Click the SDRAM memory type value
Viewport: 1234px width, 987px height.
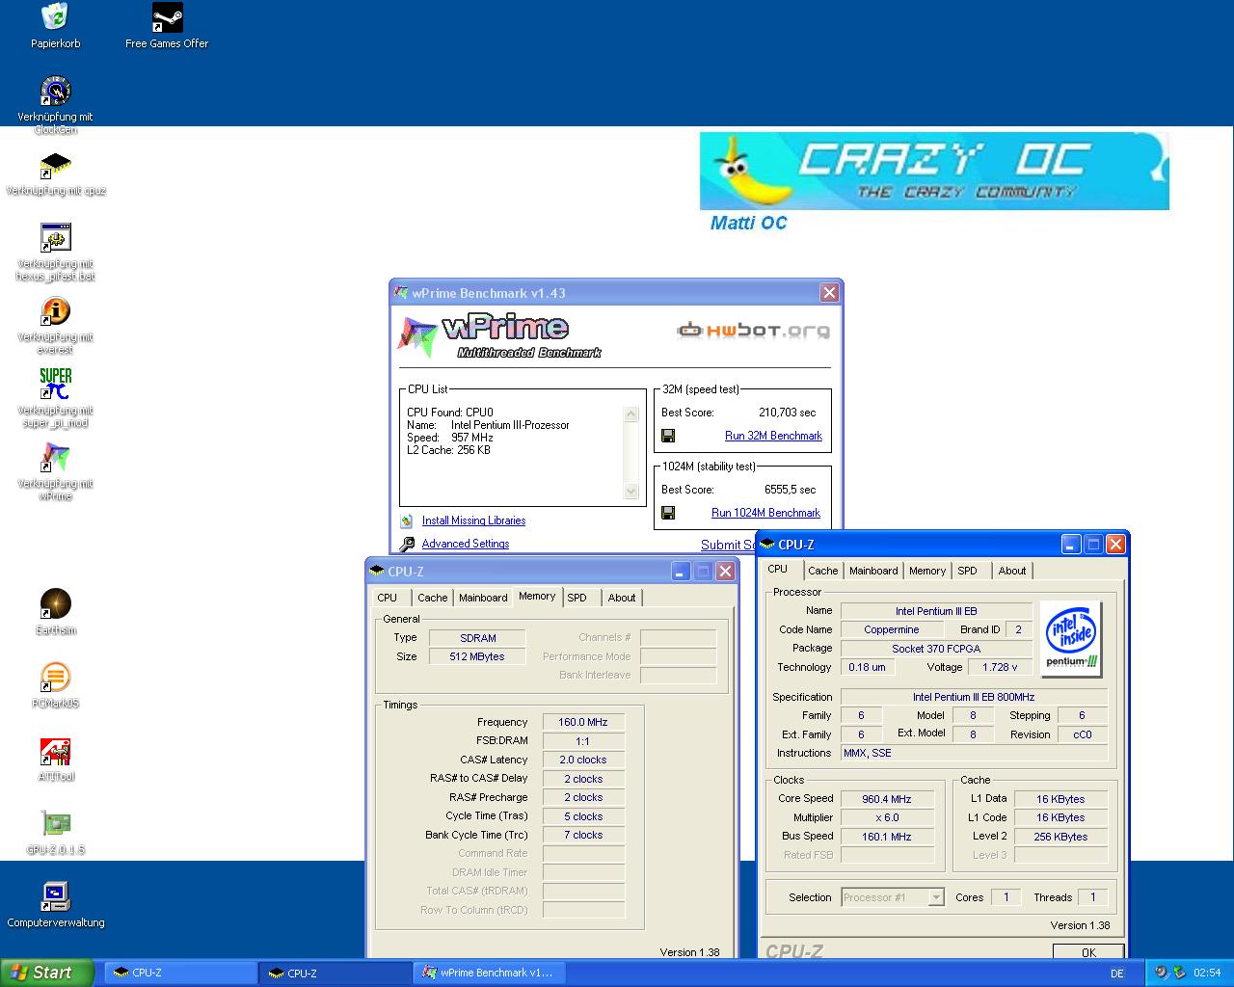(x=477, y=638)
